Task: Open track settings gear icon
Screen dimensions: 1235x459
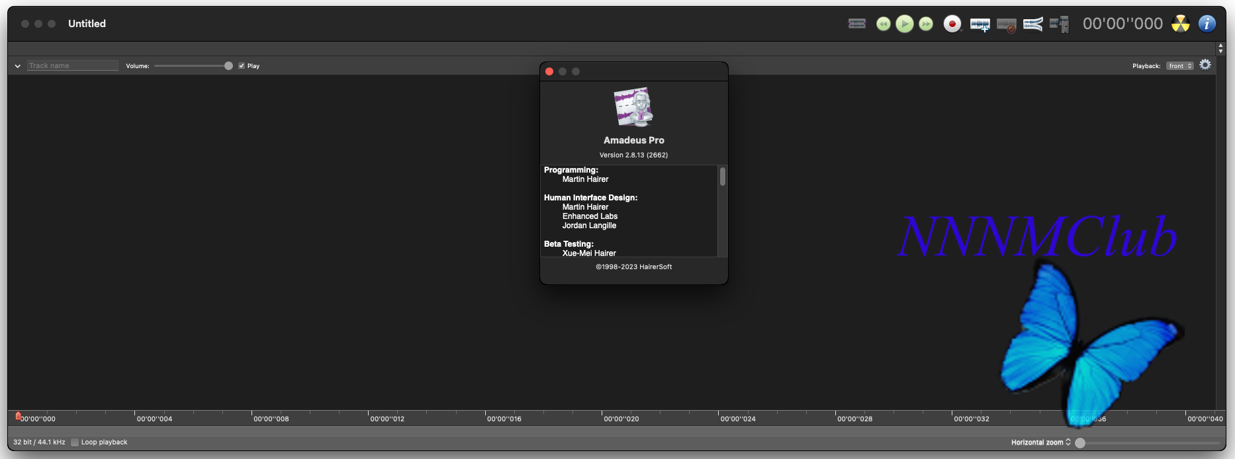Action: (x=1205, y=65)
